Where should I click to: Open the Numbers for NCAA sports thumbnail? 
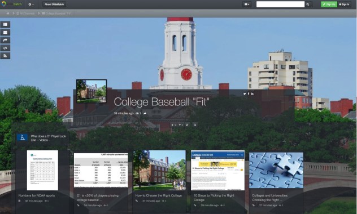click(x=42, y=170)
